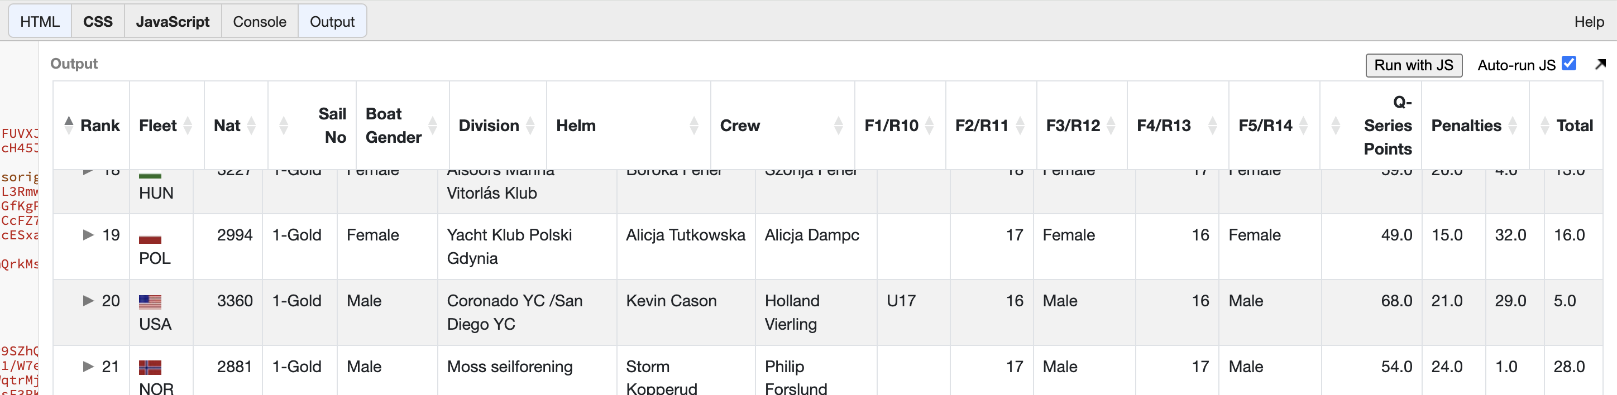Open the Help link
This screenshot has height=395, width=1617.
(x=1589, y=21)
